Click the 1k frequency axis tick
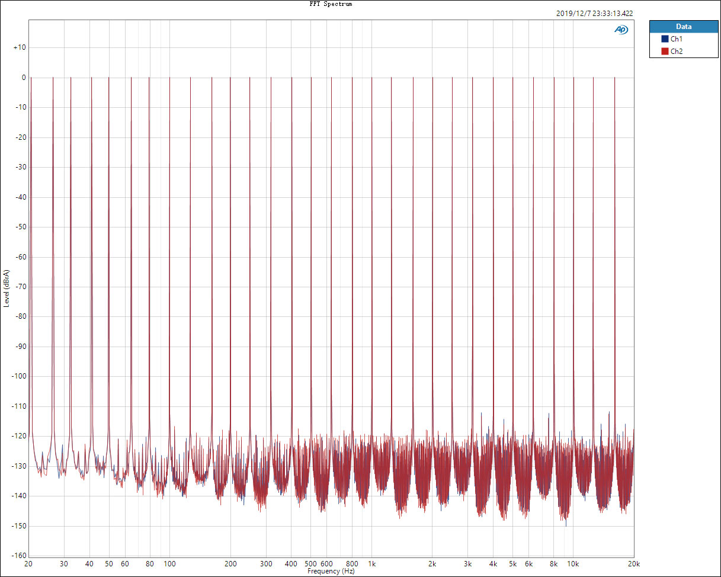This screenshot has height=577, width=721. 371,564
